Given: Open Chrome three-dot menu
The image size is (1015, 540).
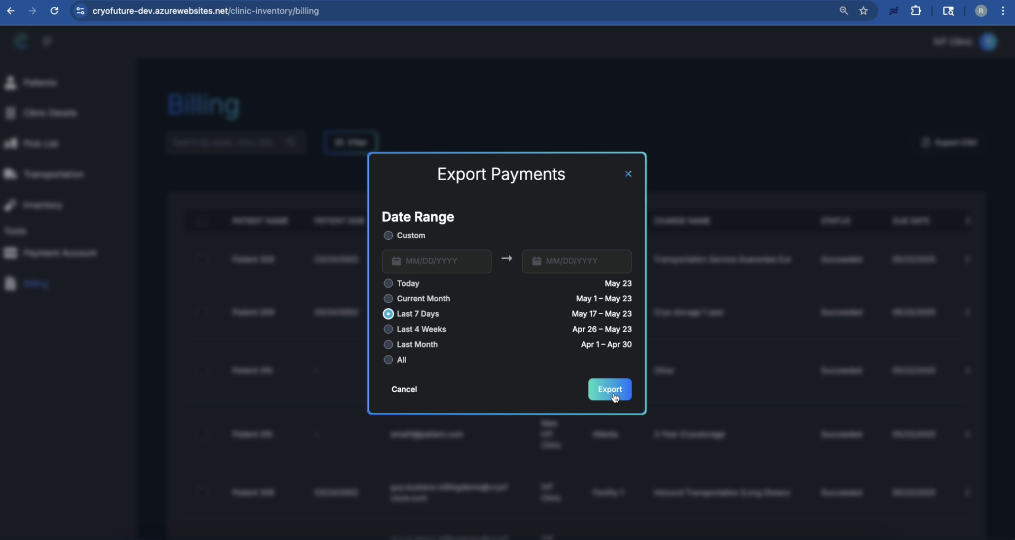Looking at the screenshot, I should tap(1003, 11).
